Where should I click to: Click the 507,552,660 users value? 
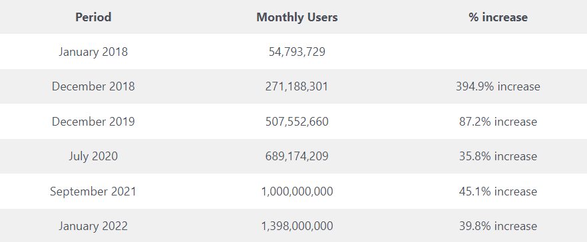pyautogui.click(x=297, y=122)
